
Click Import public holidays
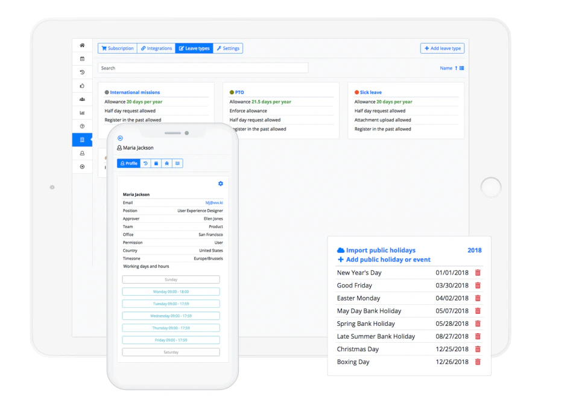point(378,250)
